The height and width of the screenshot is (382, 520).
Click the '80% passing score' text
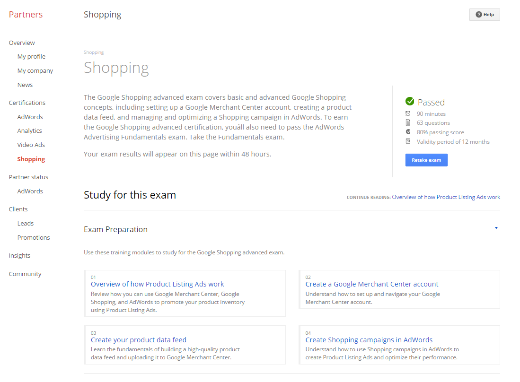point(441,132)
